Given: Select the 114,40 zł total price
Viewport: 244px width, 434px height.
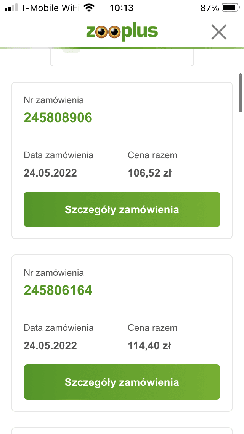Looking at the screenshot, I should pyautogui.click(x=149, y=346).
